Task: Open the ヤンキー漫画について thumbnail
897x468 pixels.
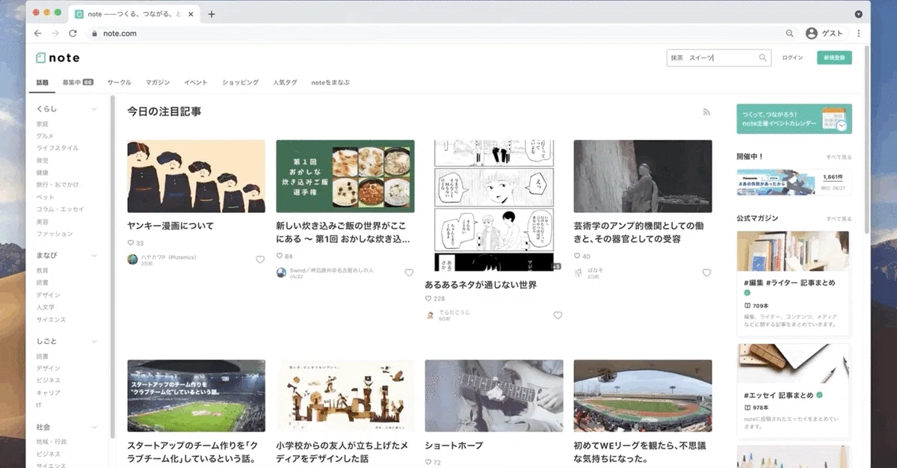Action: [x=196, y=176]
